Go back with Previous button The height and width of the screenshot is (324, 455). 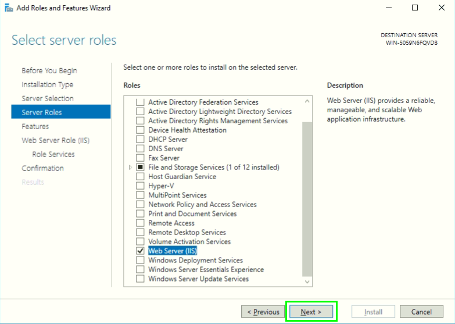(263, 312)
